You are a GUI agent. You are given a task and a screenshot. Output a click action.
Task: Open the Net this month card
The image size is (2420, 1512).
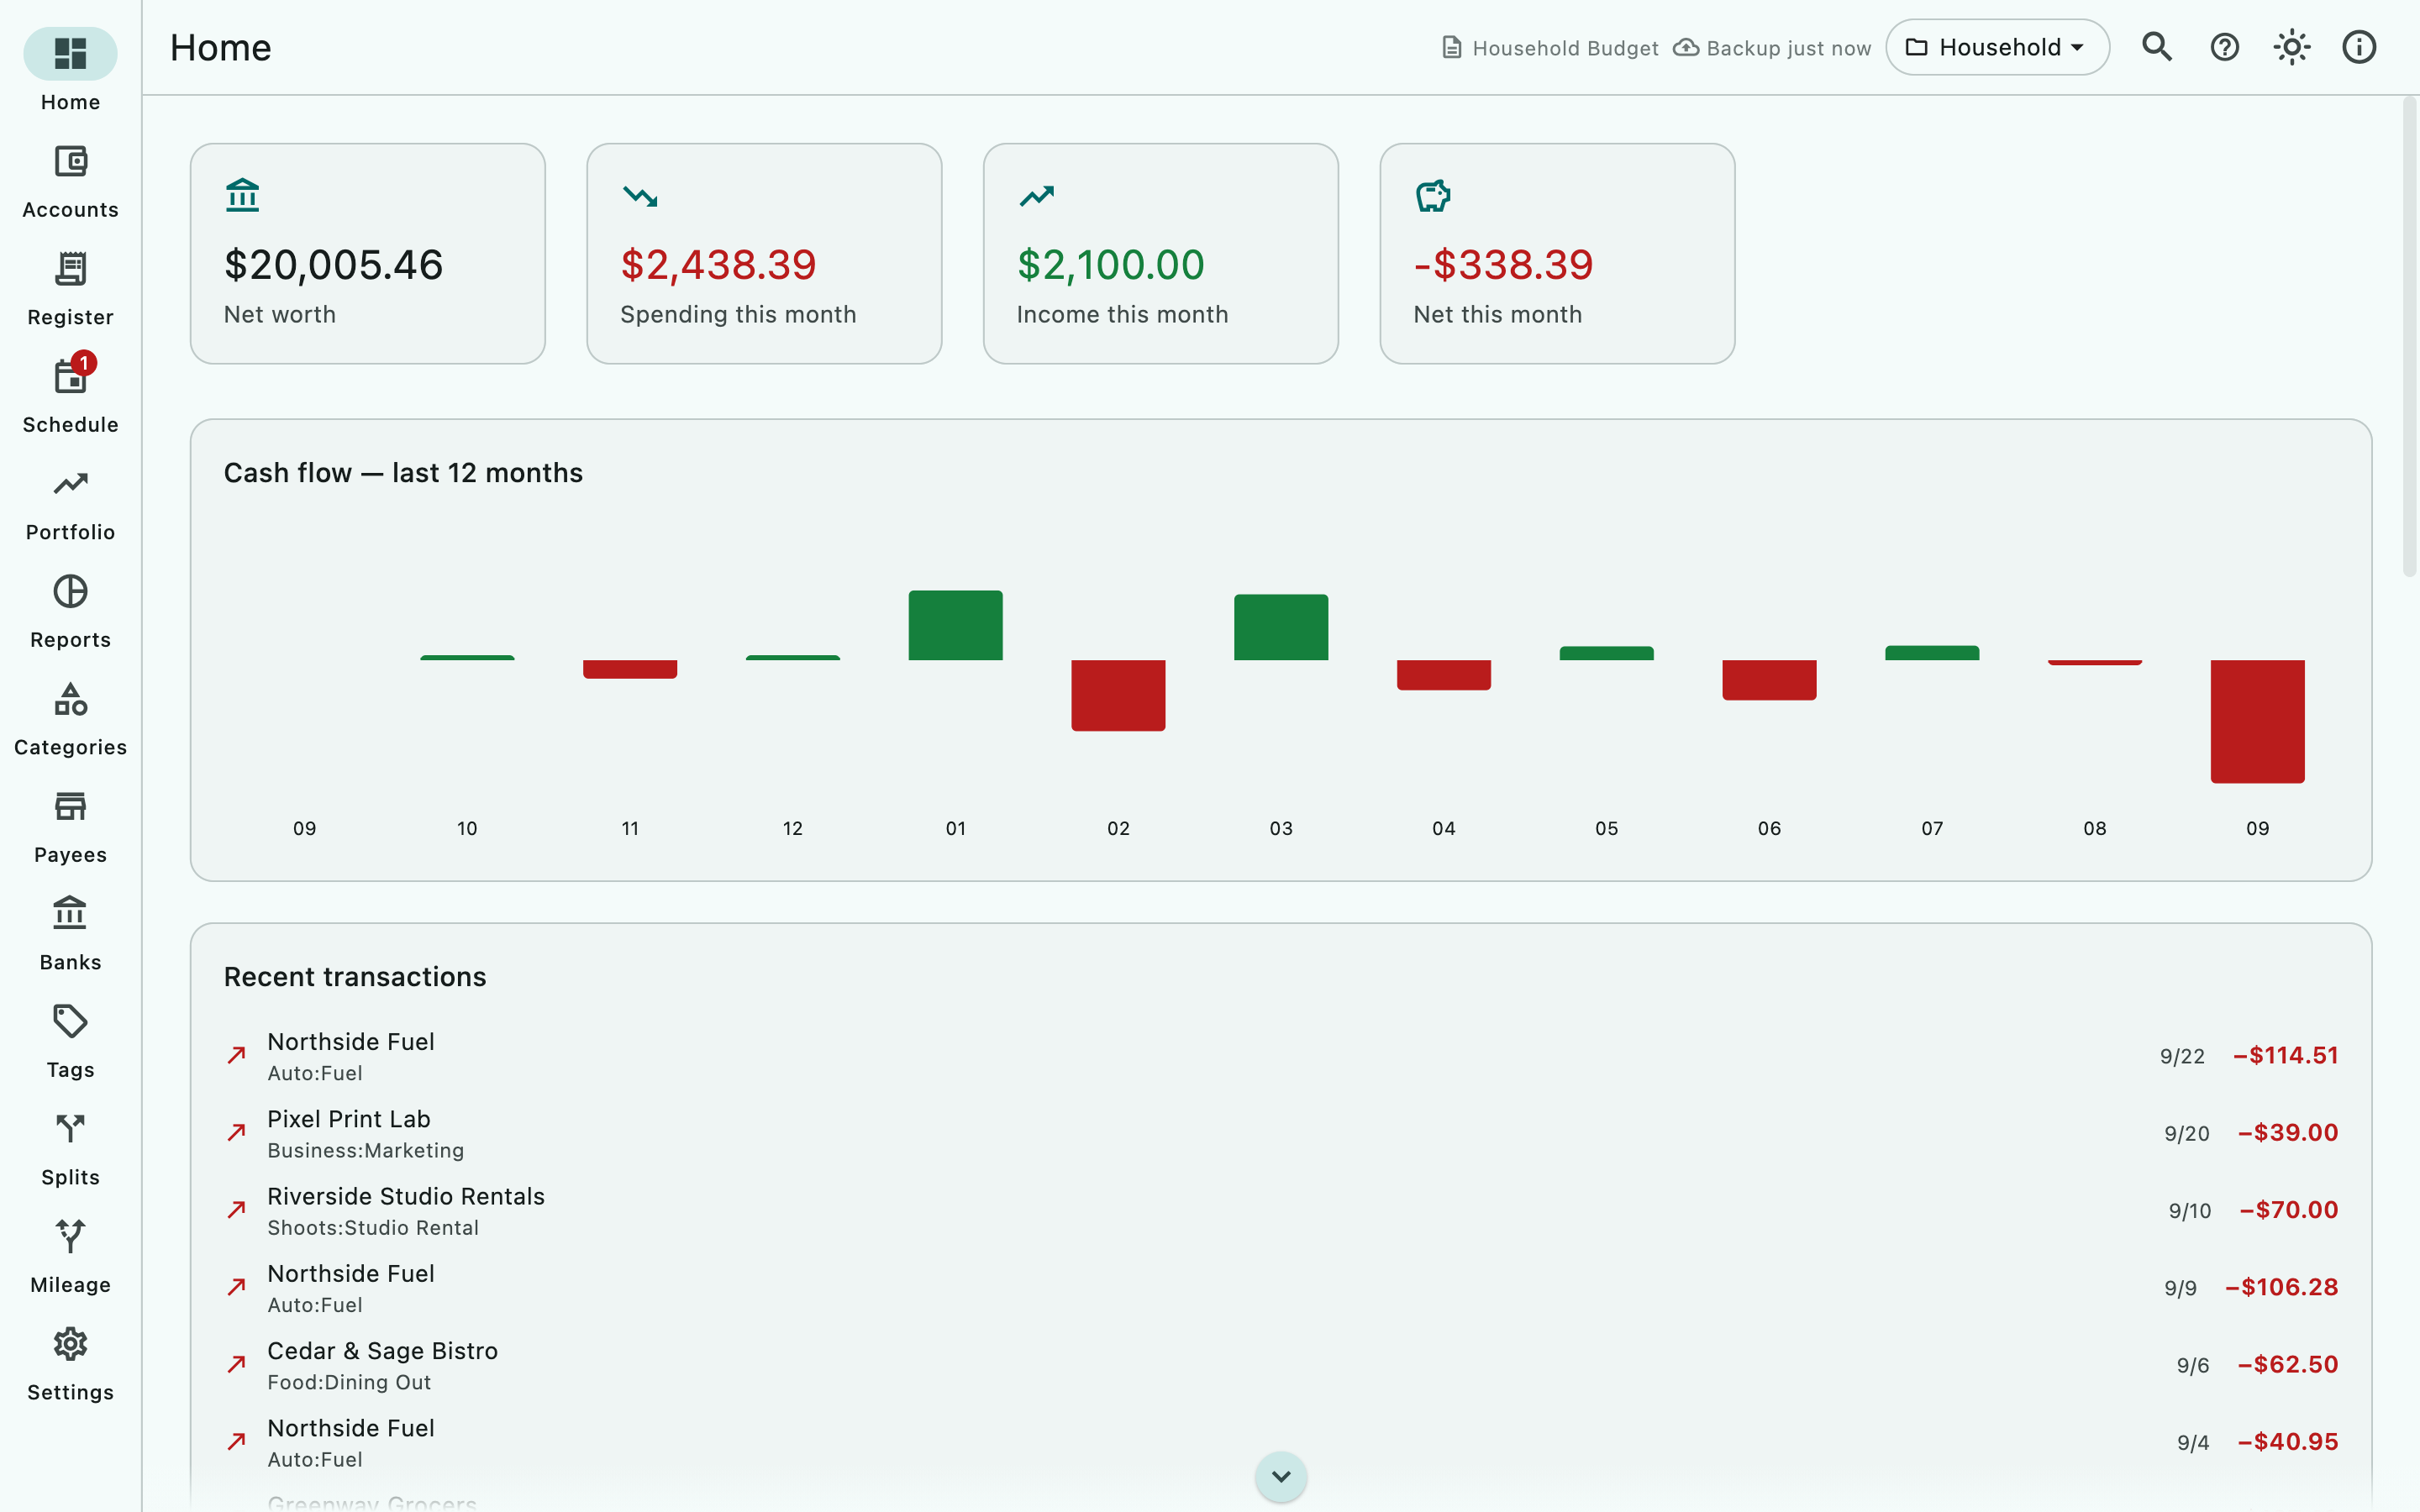click(1557, 254)
